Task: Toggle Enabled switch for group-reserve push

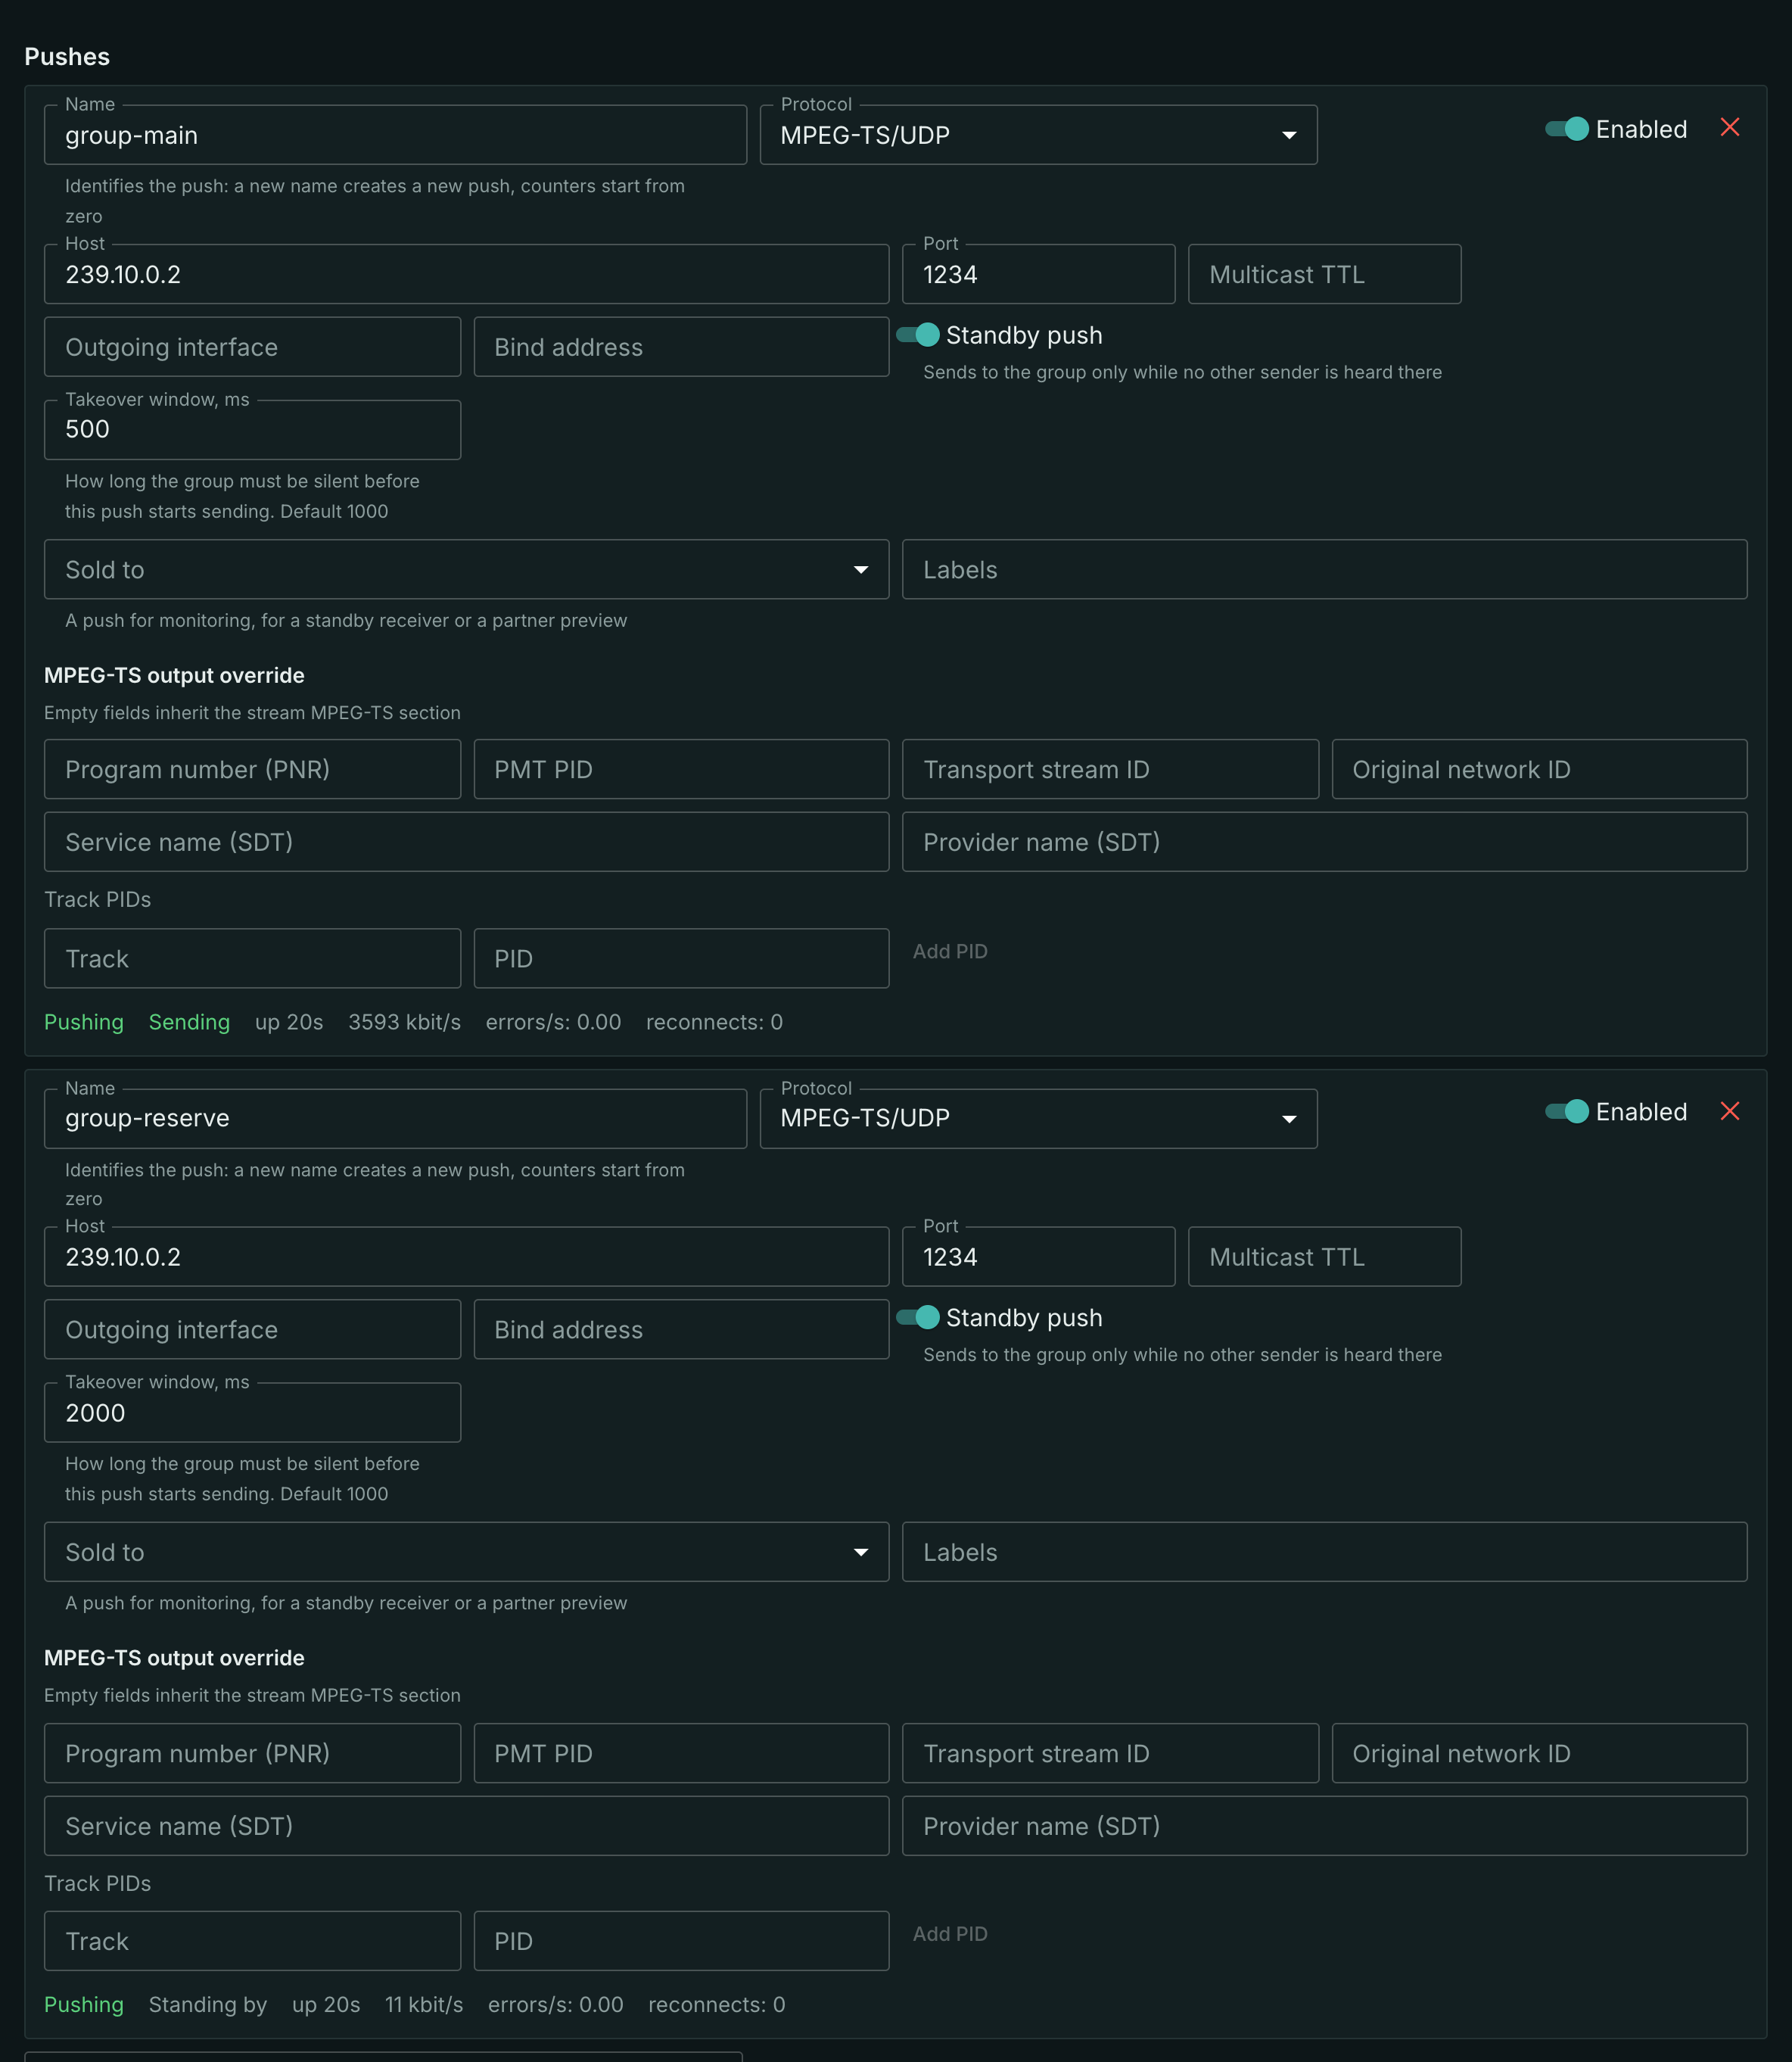Action: (x=1567, y=1111)
